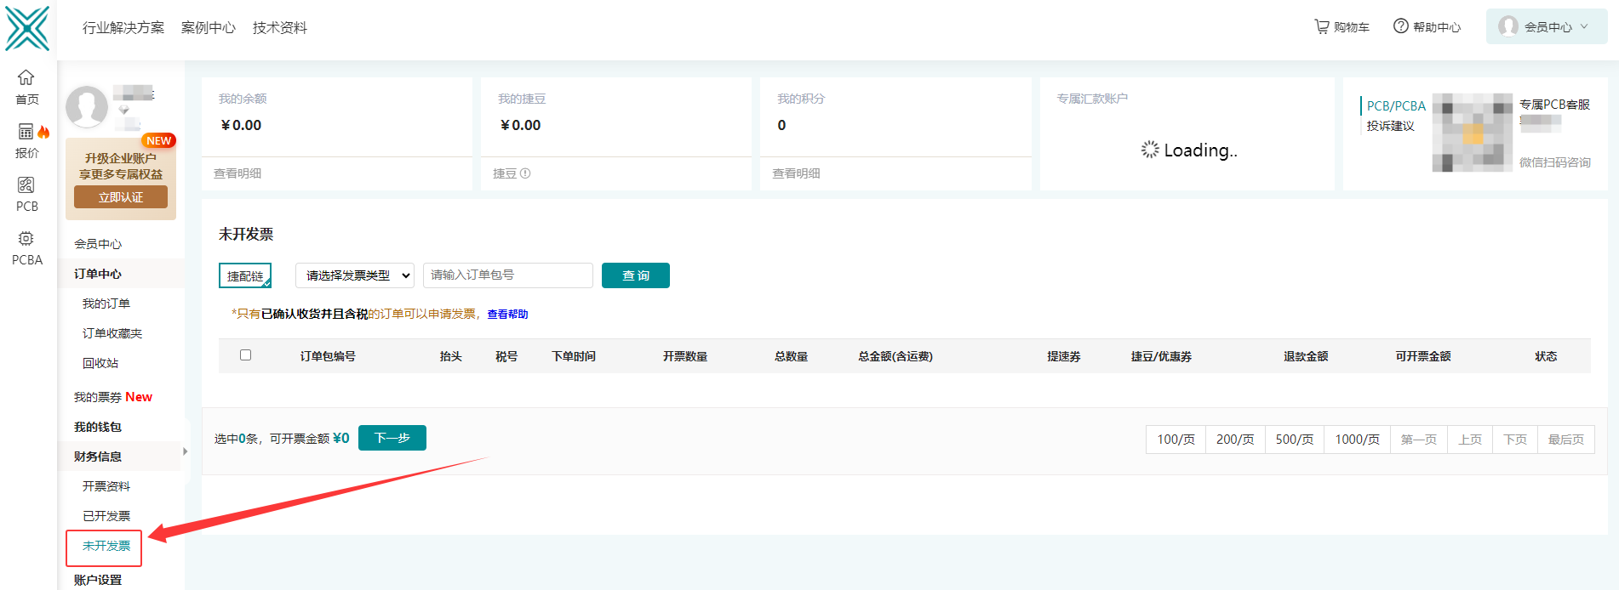The width and height of the screenshot is (1619, 590).
Task: Click the 请输入订单包号 input field
Action: pyautogui.click(x=507, y=275)
